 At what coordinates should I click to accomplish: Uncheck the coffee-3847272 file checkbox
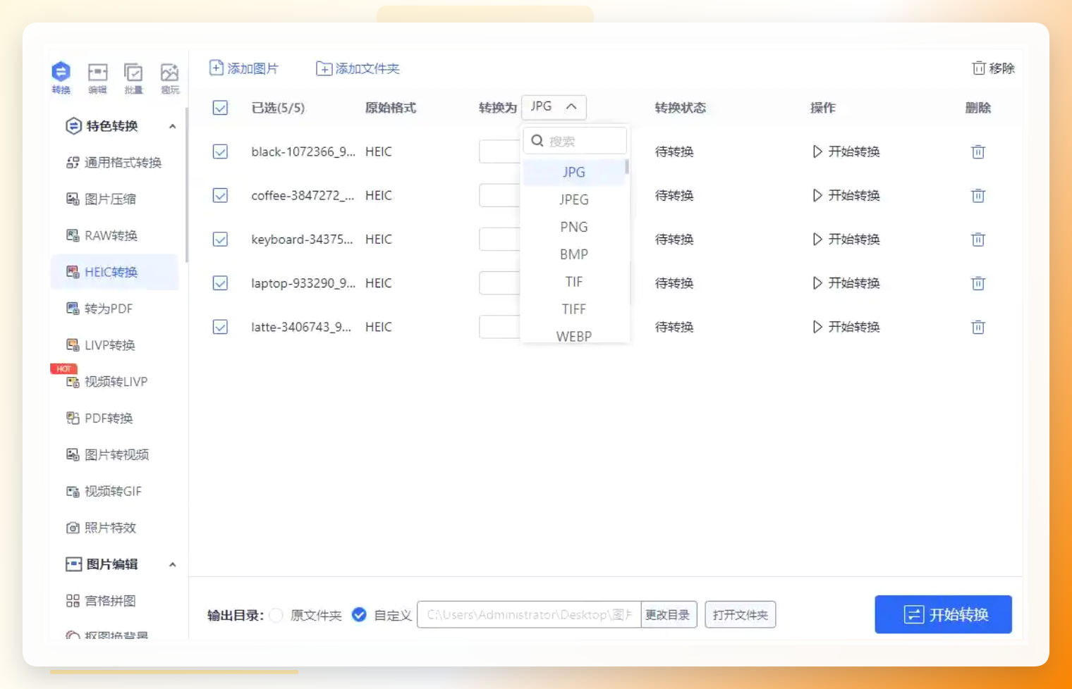tap(220, 195)
